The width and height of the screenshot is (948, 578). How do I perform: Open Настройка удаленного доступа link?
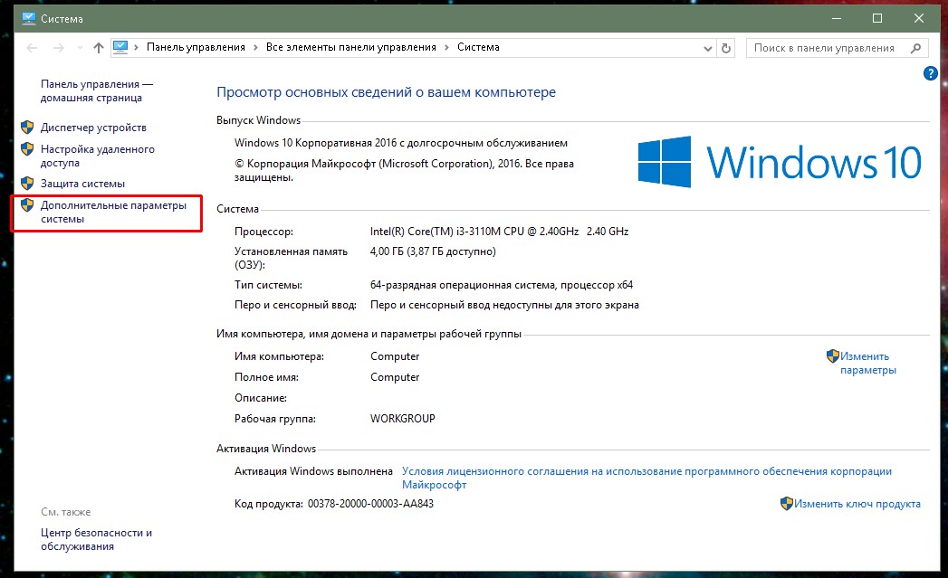(98, 156)
